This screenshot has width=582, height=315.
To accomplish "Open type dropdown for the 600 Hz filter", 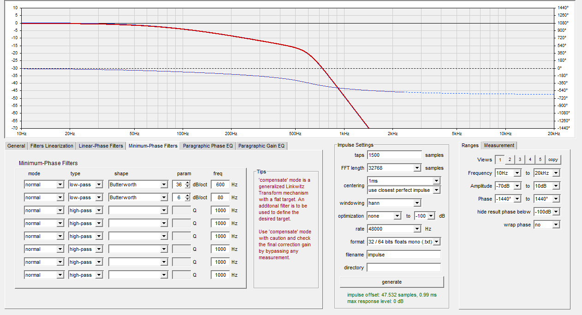I will 86,184.
